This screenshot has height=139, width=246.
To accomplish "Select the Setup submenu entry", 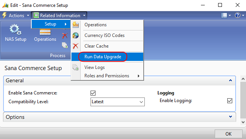I will 51,24.
